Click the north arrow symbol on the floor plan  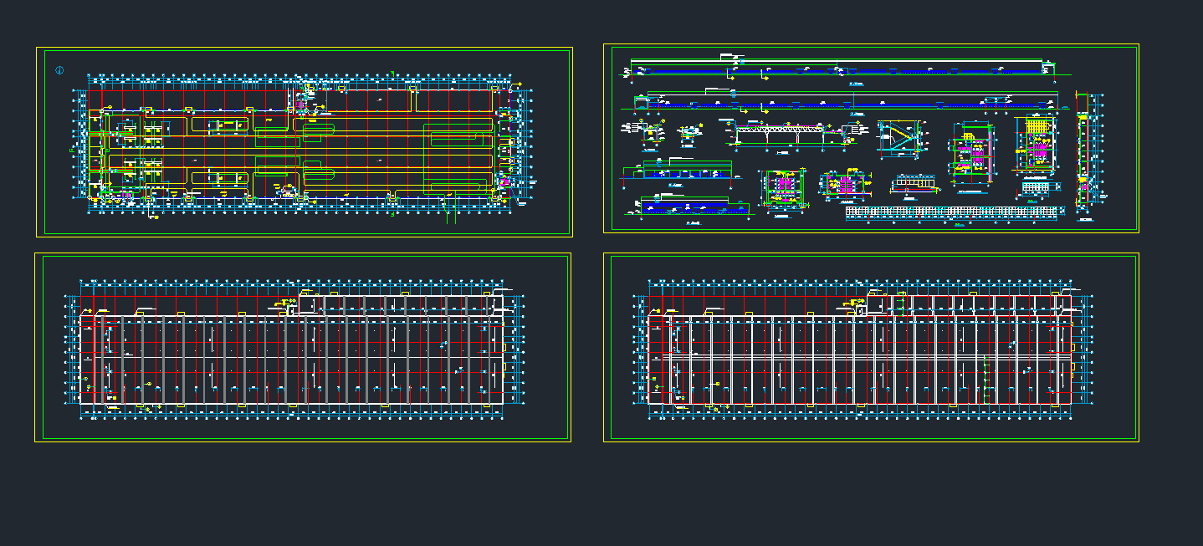click(x=59, y=70)
